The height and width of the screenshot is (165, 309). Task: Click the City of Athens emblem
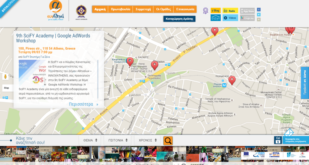click(81, 12)
